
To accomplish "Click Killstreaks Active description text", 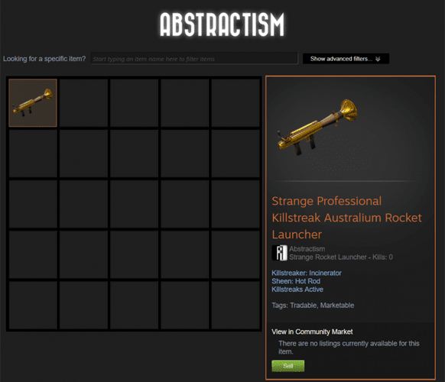I will [297, 290].
